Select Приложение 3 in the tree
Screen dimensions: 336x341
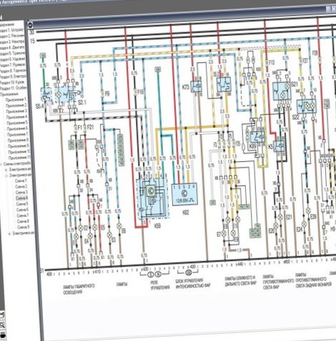point(17,111)
